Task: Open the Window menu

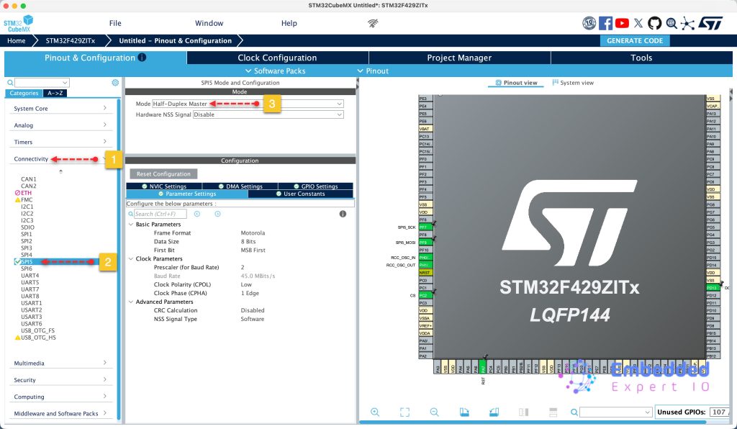Action: coord(209,23)
